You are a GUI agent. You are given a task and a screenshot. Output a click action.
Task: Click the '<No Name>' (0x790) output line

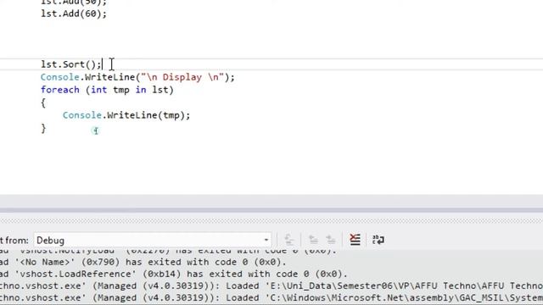click(x=143, y=262)
